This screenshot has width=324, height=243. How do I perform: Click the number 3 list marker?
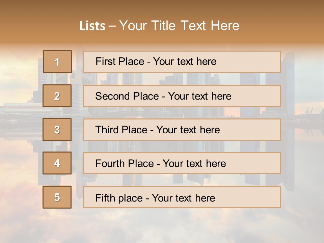coord(57,130)
